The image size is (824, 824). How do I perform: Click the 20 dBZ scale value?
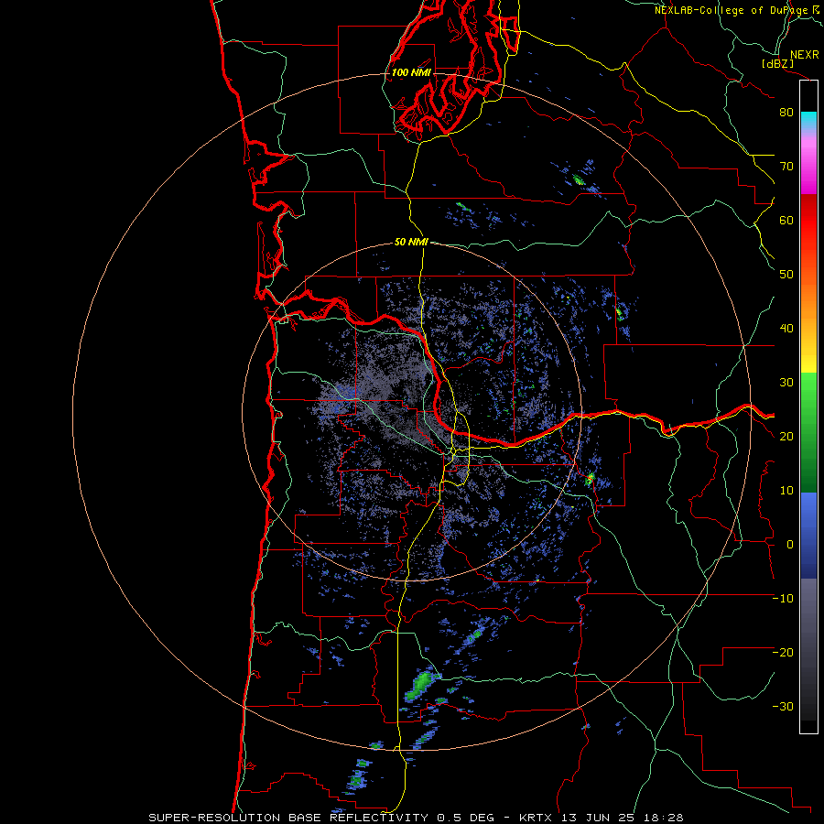786,436
